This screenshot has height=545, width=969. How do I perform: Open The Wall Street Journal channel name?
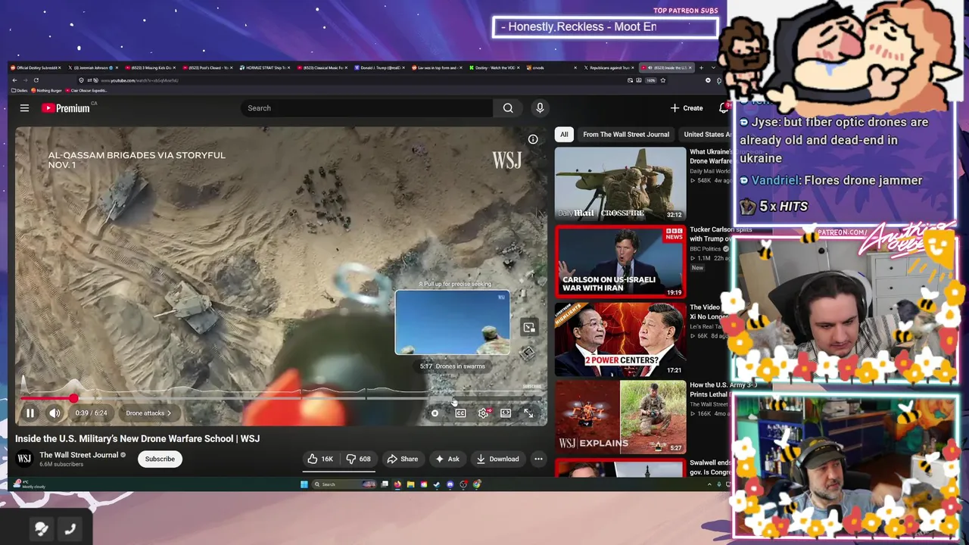click(79, 455)
